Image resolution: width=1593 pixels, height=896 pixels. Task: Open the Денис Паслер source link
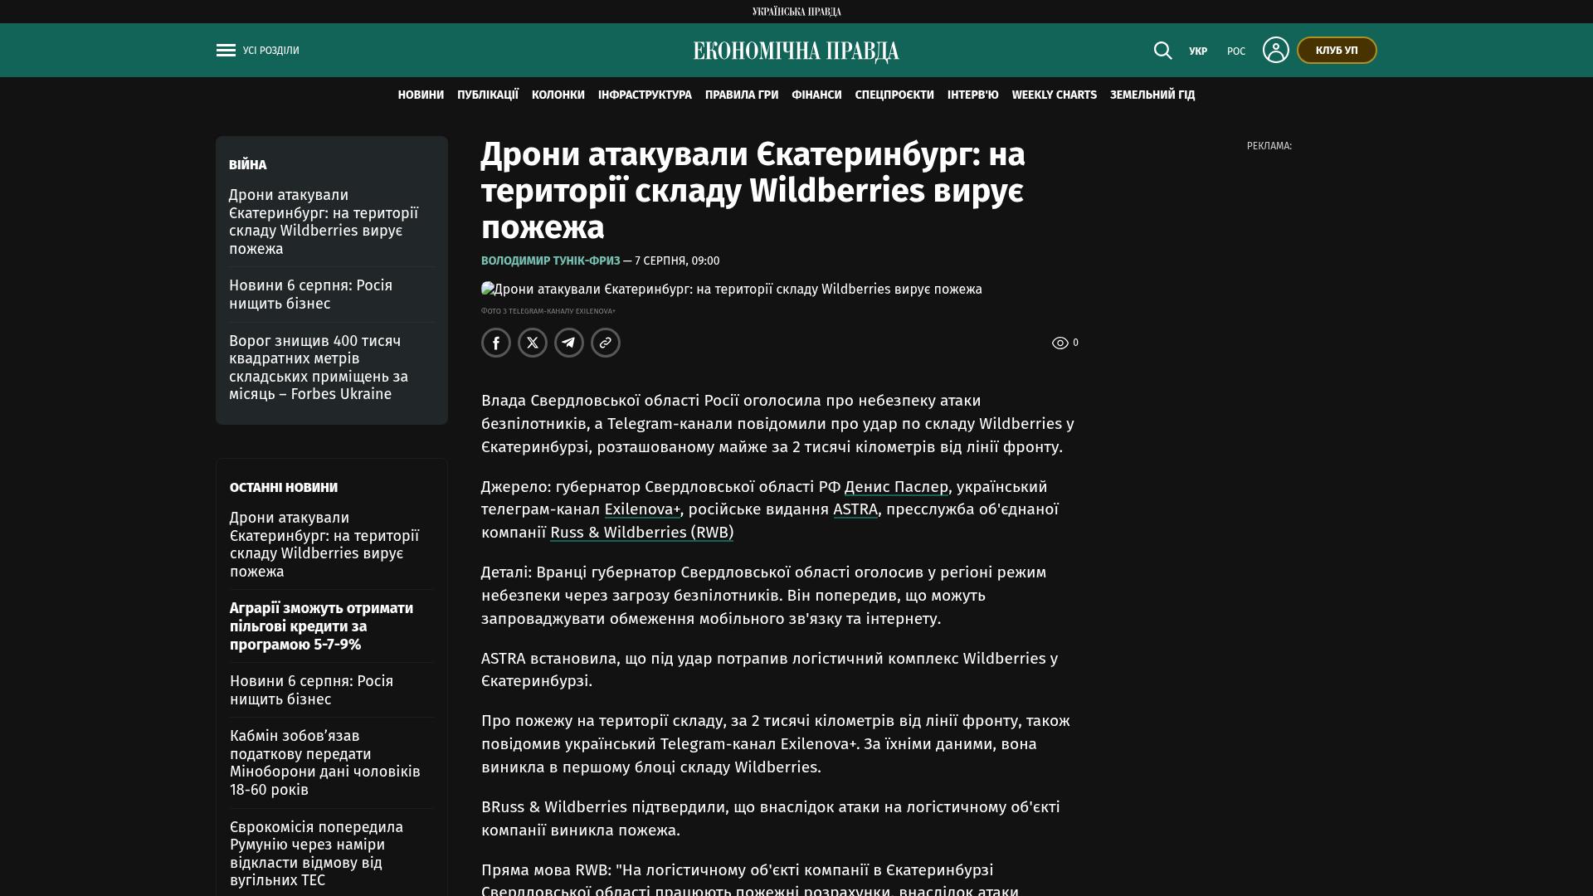896,487
